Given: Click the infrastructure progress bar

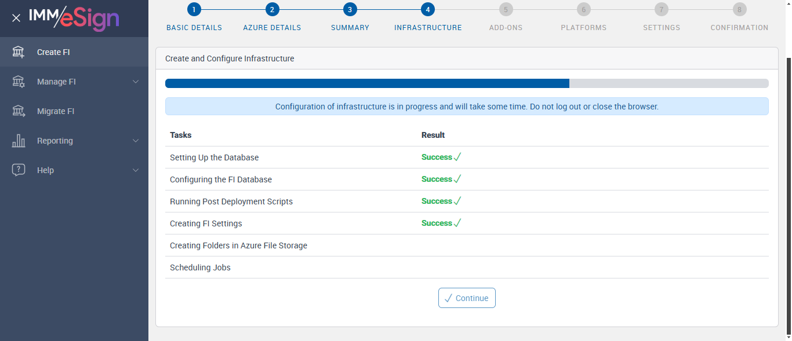Looking at the screenshot, I should [x=467, y=83].
